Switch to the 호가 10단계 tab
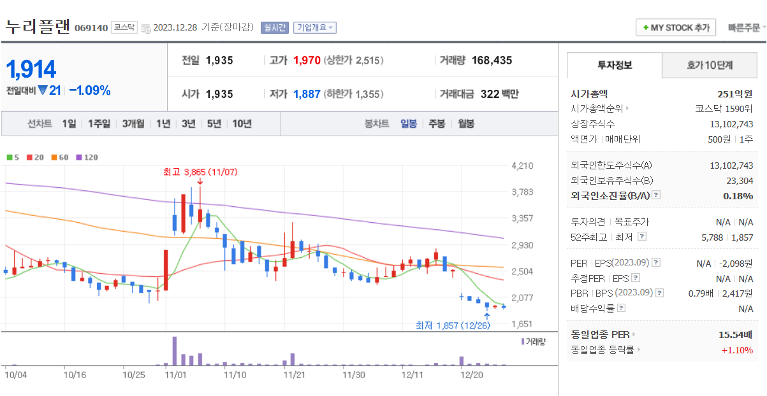The image size is (767, 396). click(710, 65)
